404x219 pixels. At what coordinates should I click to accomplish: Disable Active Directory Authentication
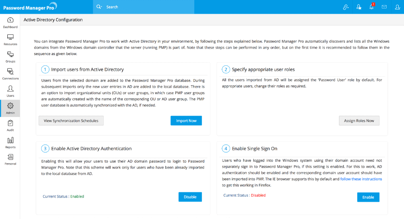tap(190, 197)
